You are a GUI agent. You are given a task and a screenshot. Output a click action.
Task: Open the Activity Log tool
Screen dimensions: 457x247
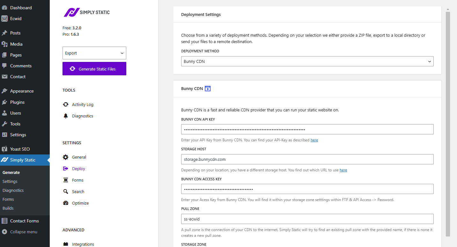coord(82,104)
